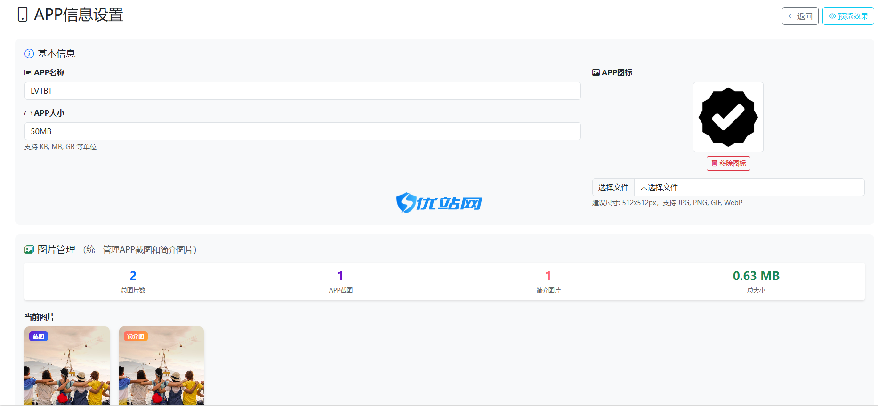Click the orange 简介图 badge
The height and width of the screenshot is (406, 878).
point(136,336)
